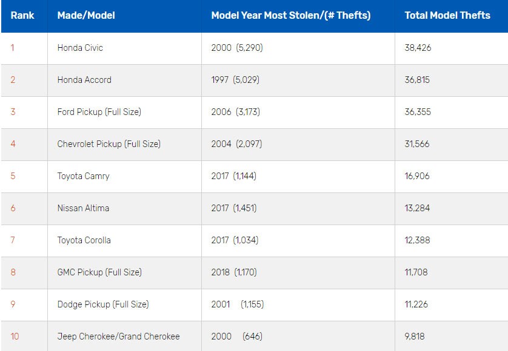Viewport: 508px width, 351px height.
Task: Click the Toyota Corolla cell
Action: click(84, 240)
